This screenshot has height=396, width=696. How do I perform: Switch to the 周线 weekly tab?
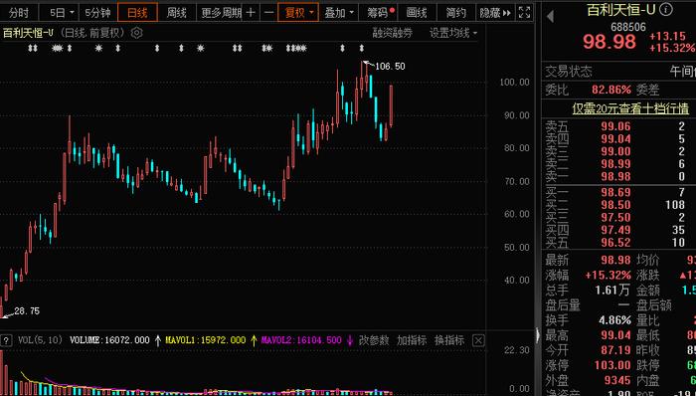(x=176, y=13)
